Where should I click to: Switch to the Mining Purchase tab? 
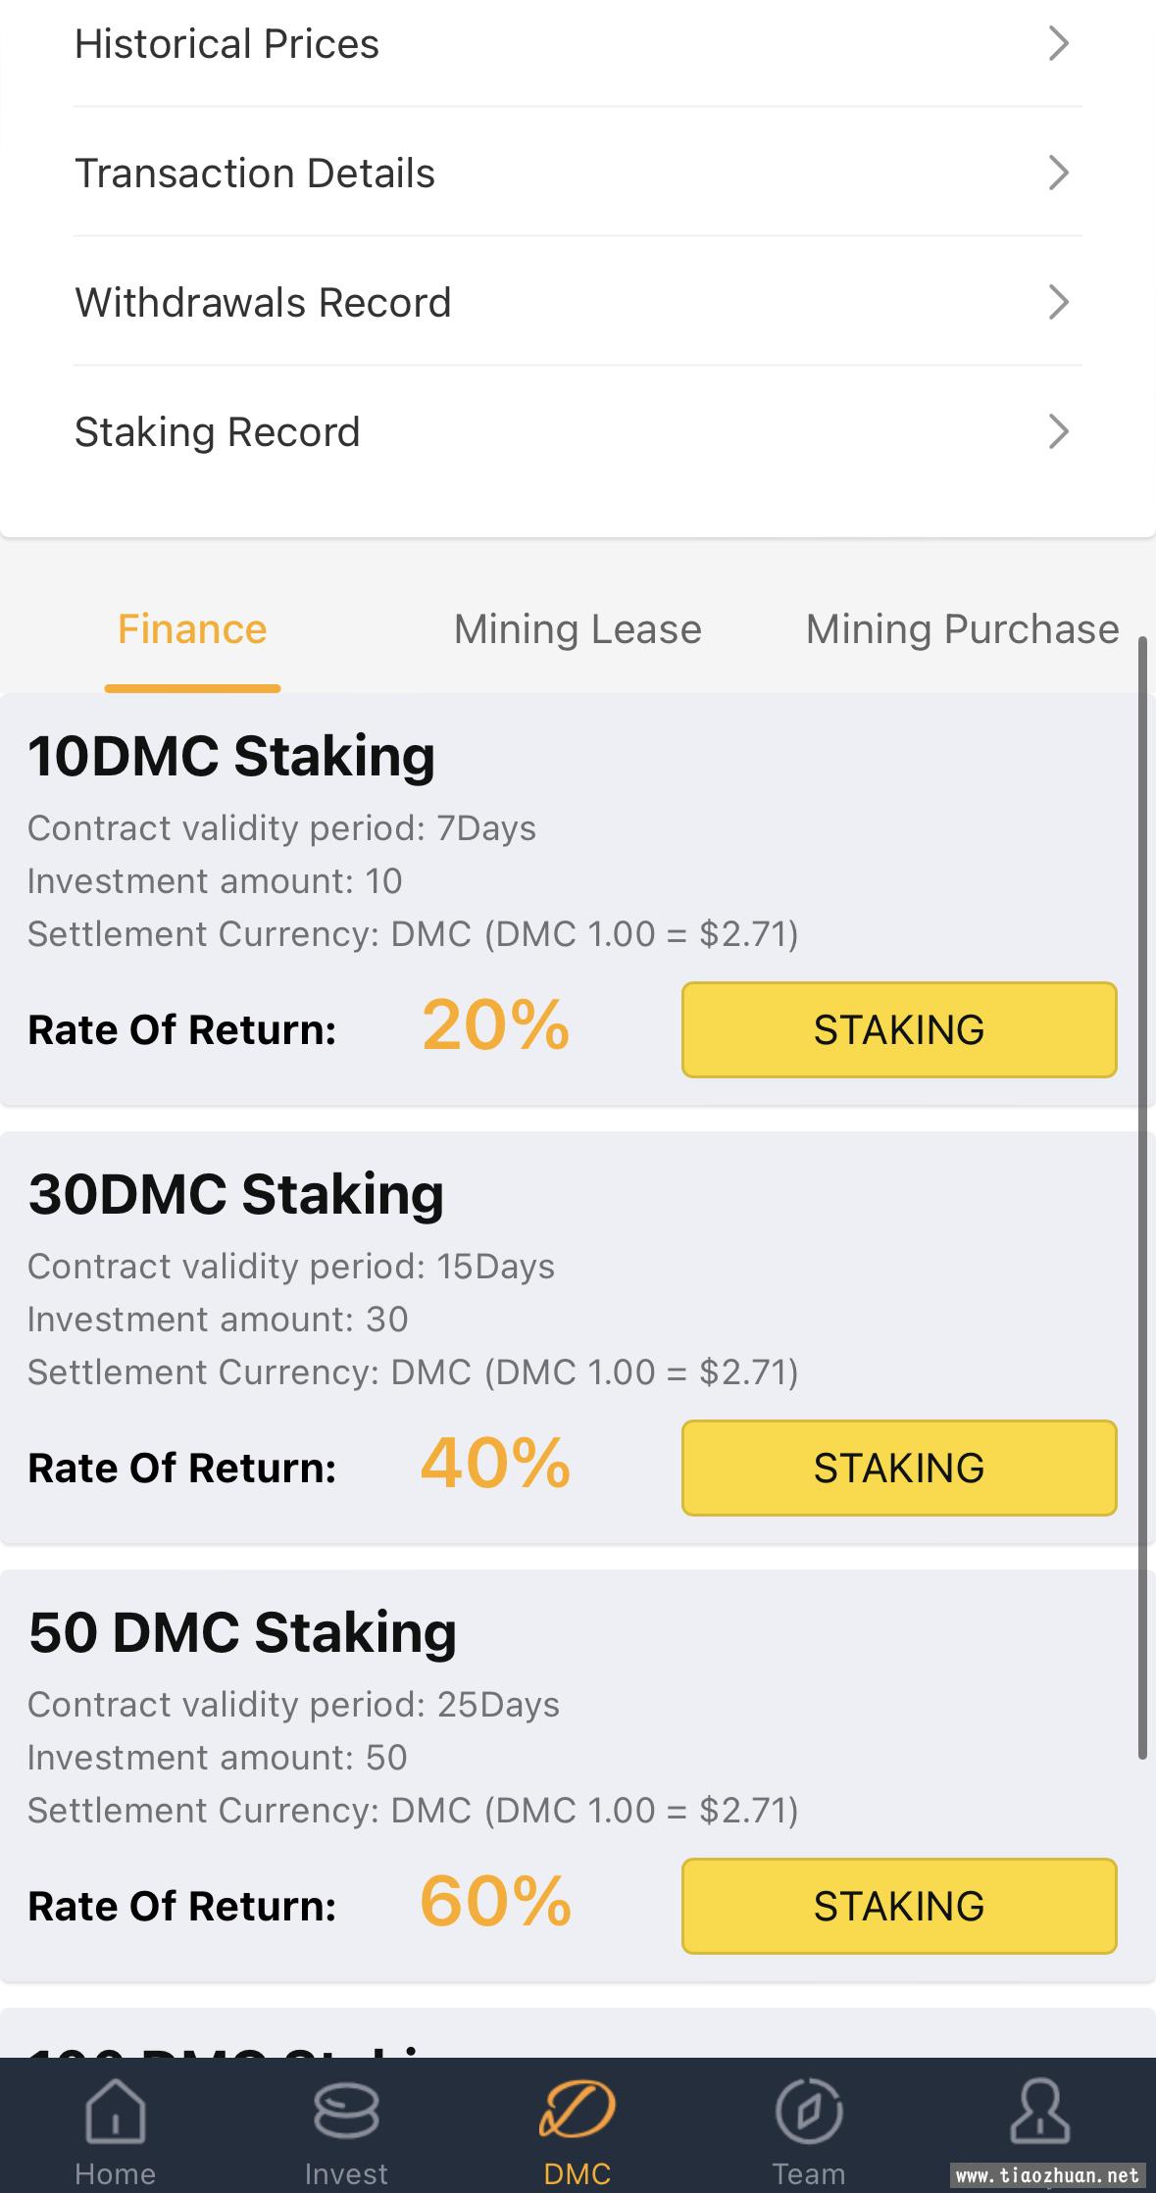pos(962,629)
